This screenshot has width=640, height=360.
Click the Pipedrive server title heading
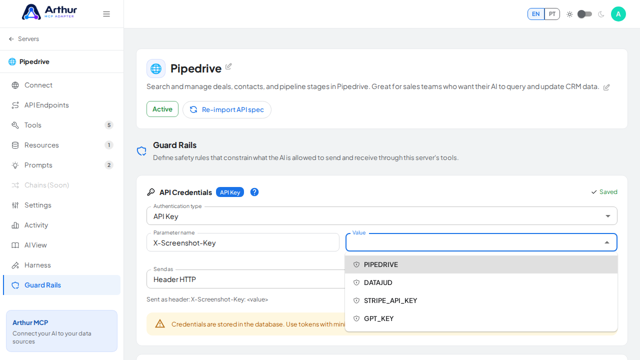coord(196,68)
